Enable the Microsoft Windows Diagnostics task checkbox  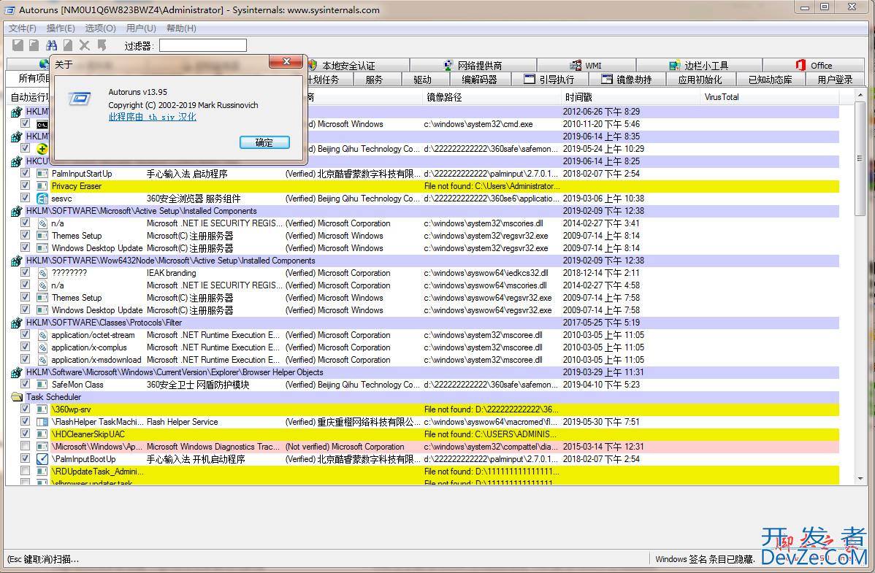point(25,446)
